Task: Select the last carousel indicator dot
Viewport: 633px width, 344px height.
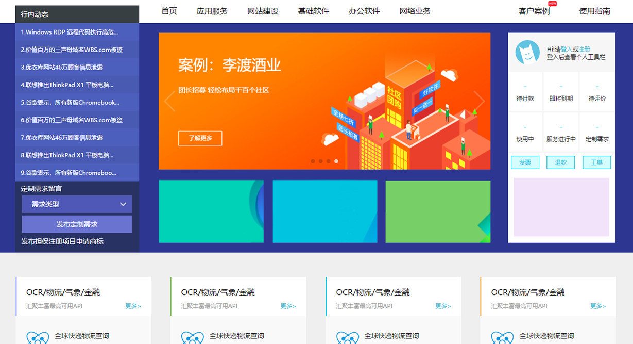Action: coord(336,161)
